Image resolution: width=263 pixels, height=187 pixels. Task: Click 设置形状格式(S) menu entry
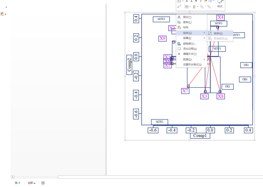click(x=192, y=65)
